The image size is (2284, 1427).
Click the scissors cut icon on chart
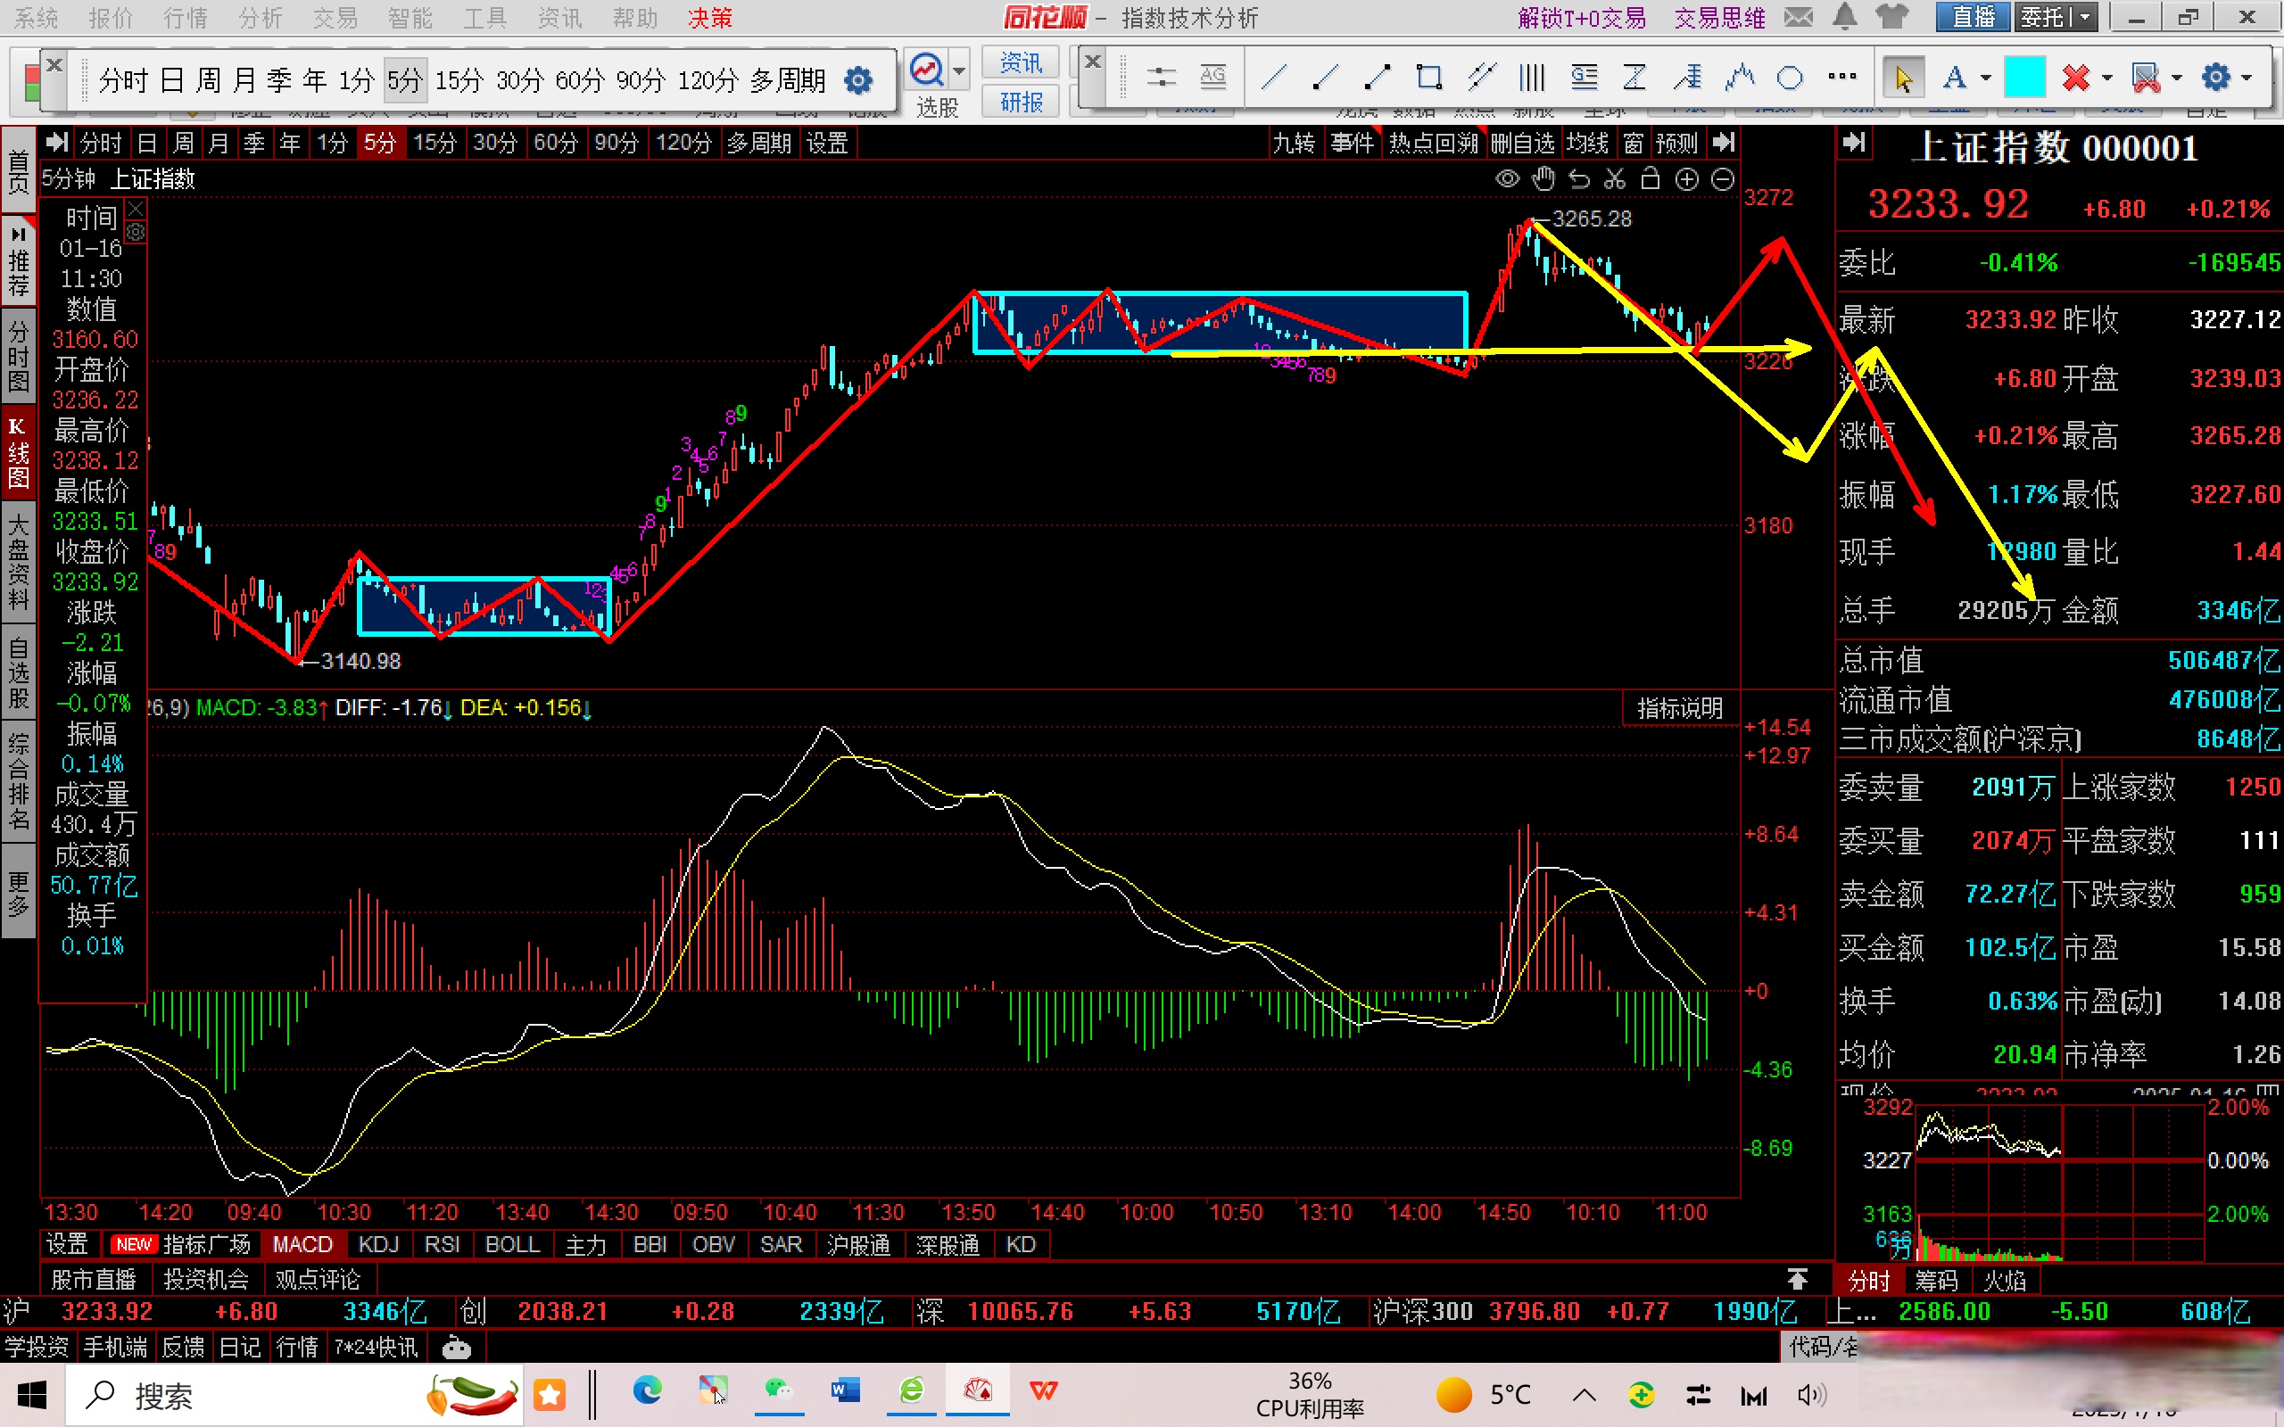(1615, 178)
